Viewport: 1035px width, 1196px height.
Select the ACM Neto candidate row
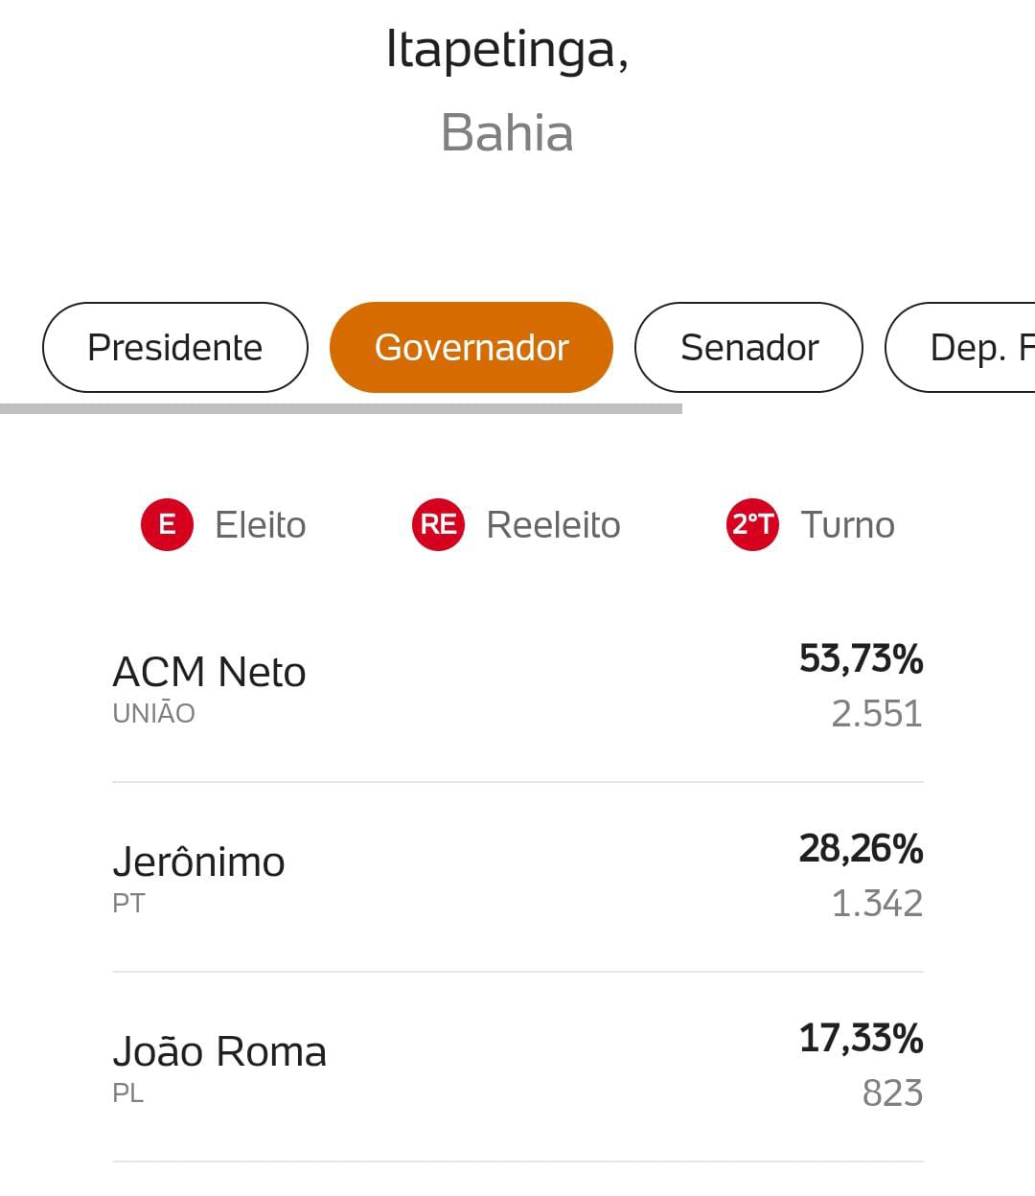coord(517,687)
